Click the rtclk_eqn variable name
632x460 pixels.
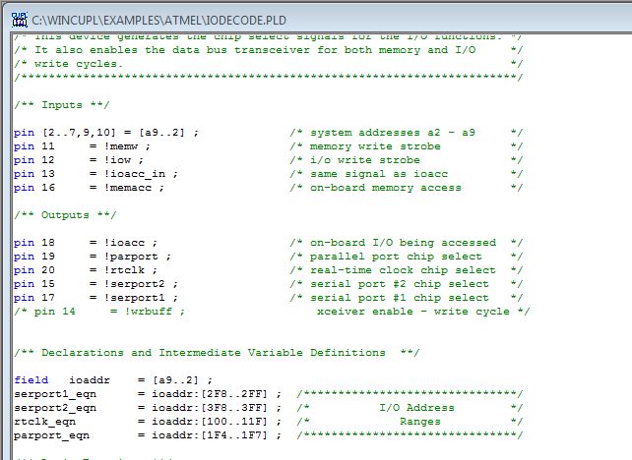coord(45,421)
